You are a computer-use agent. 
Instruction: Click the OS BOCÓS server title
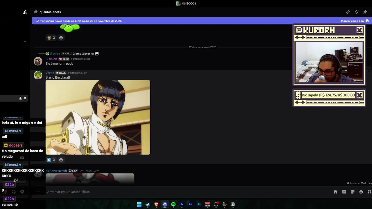[x=189, y=3]
